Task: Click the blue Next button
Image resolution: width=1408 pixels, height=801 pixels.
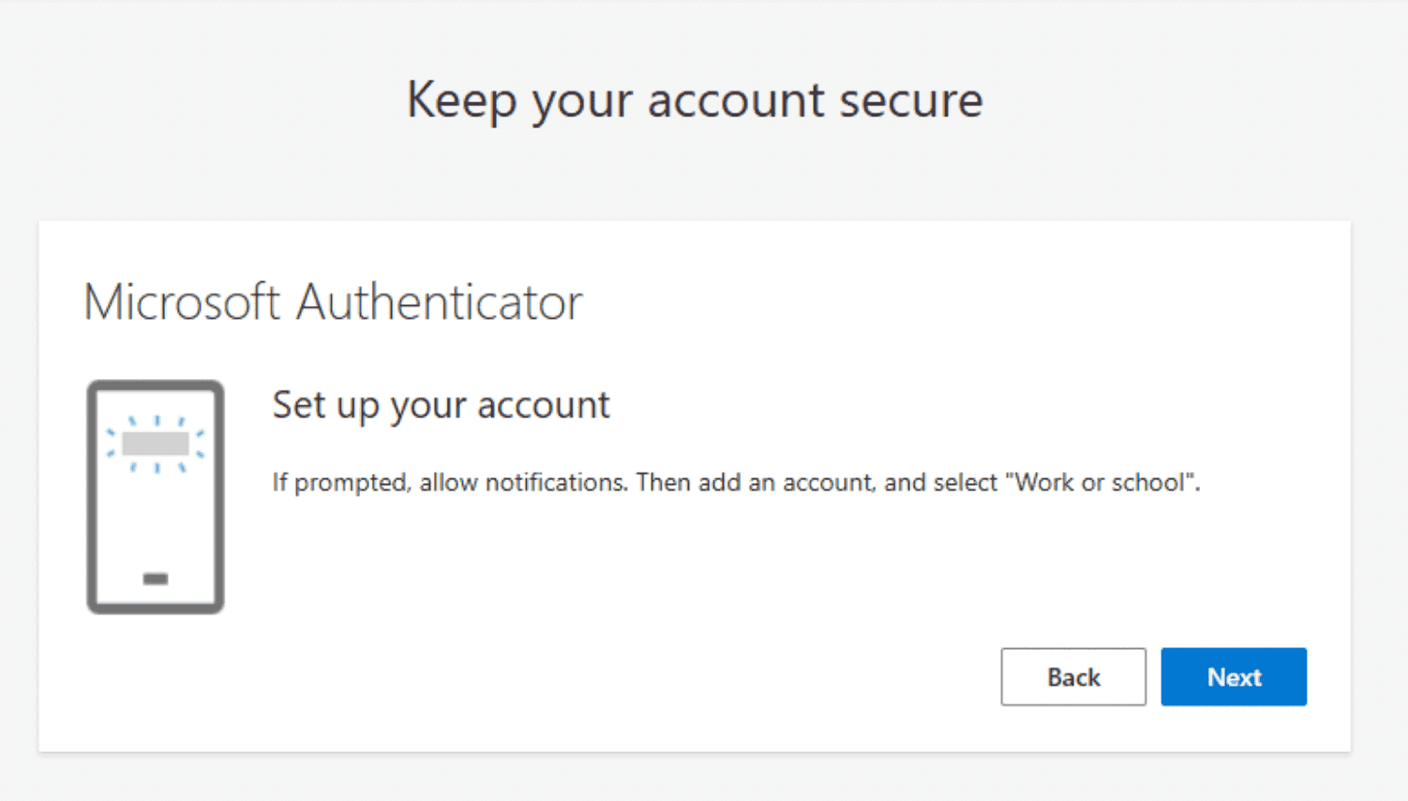Action: [x=1233, y=676]
